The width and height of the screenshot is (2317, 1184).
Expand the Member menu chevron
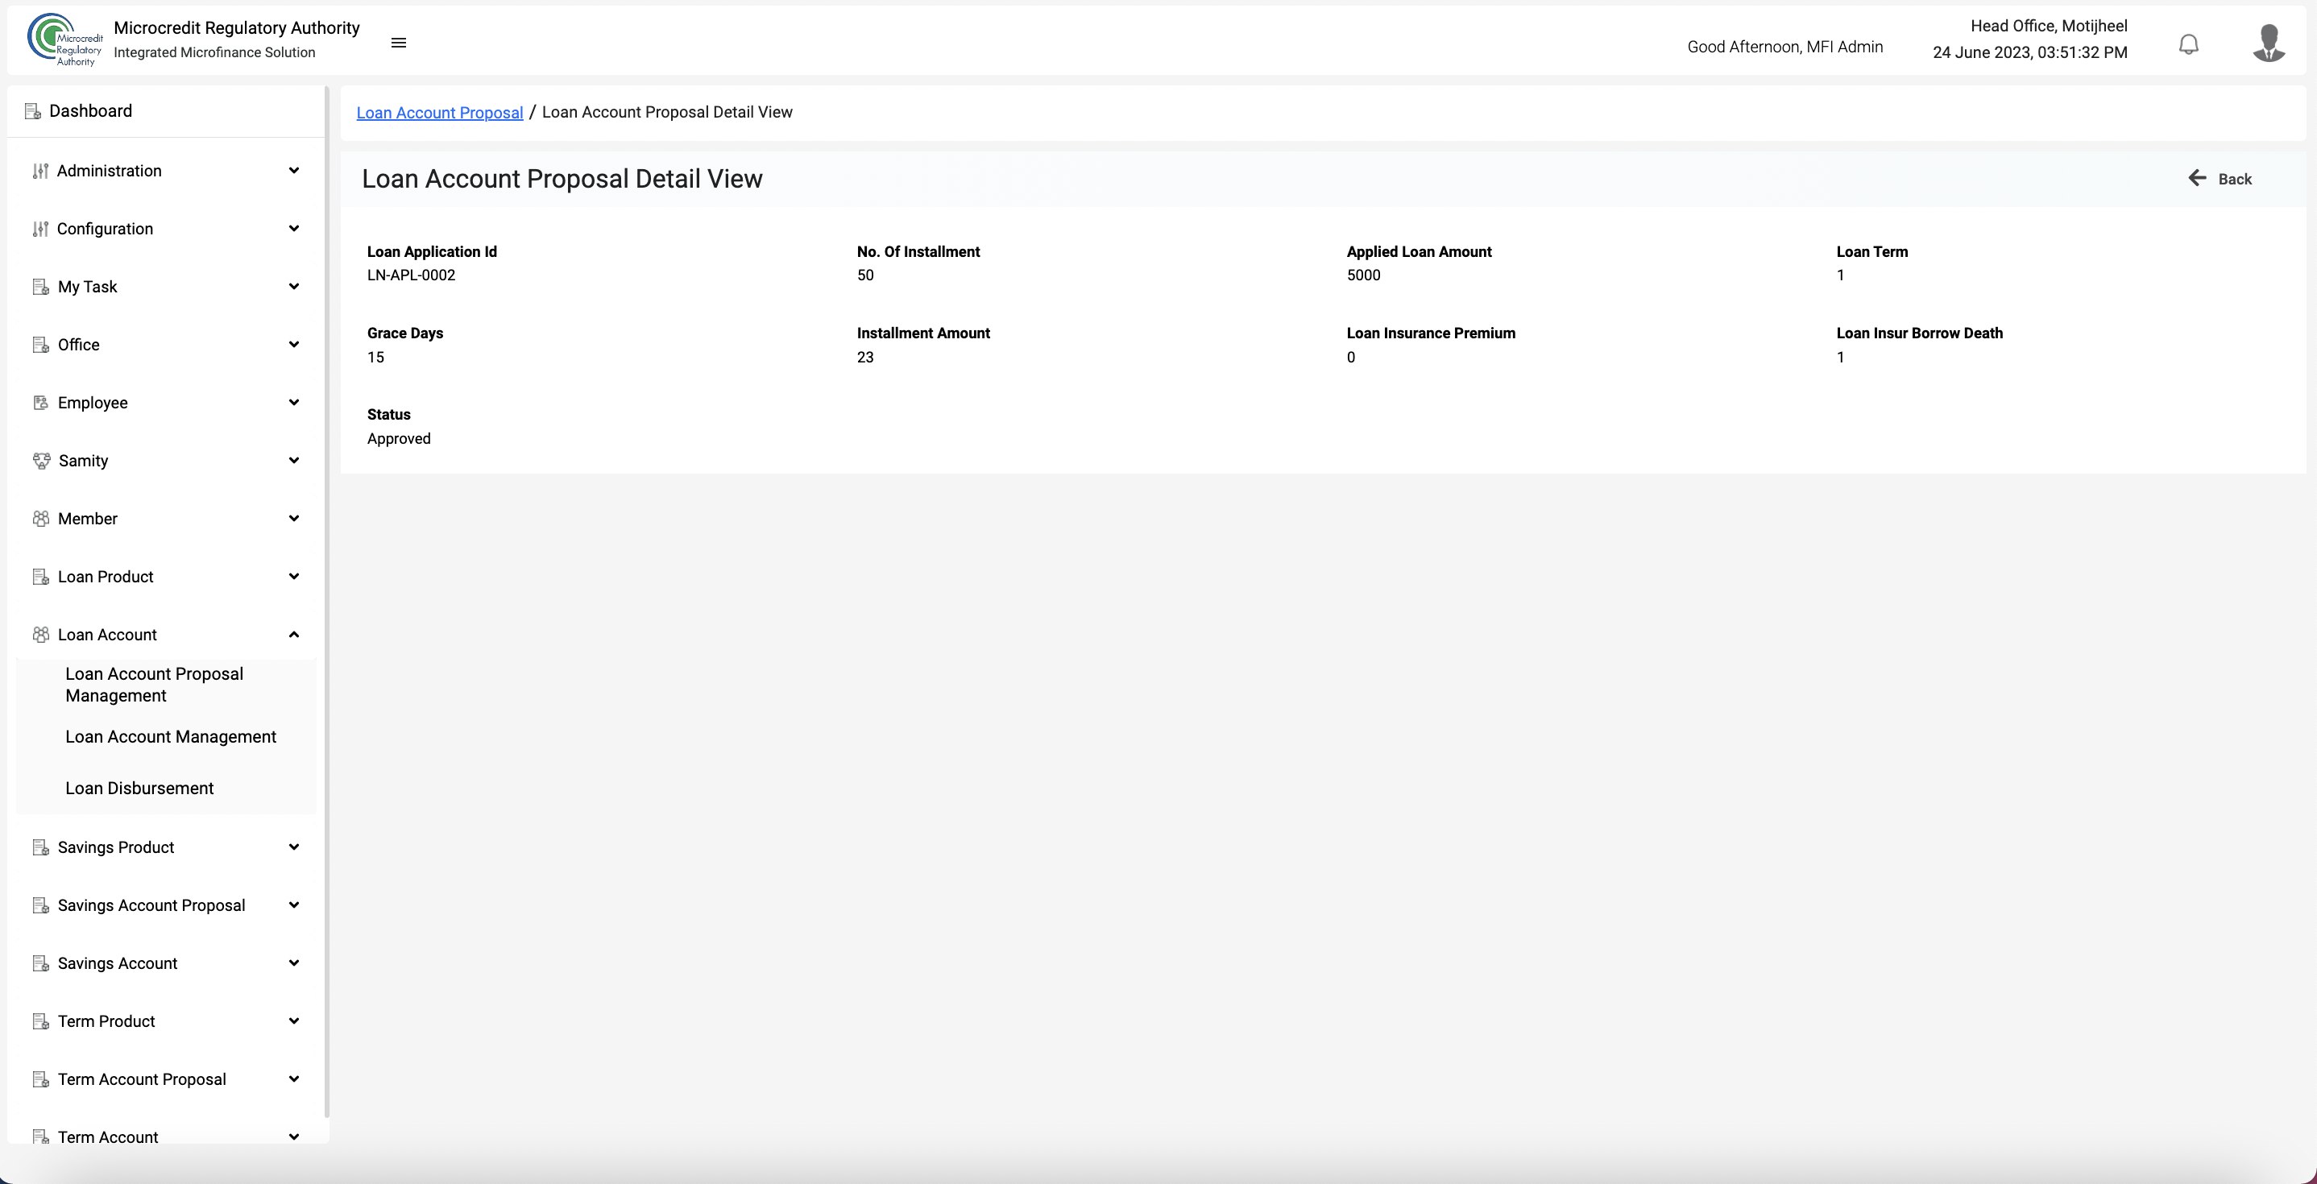coord(294,519)
